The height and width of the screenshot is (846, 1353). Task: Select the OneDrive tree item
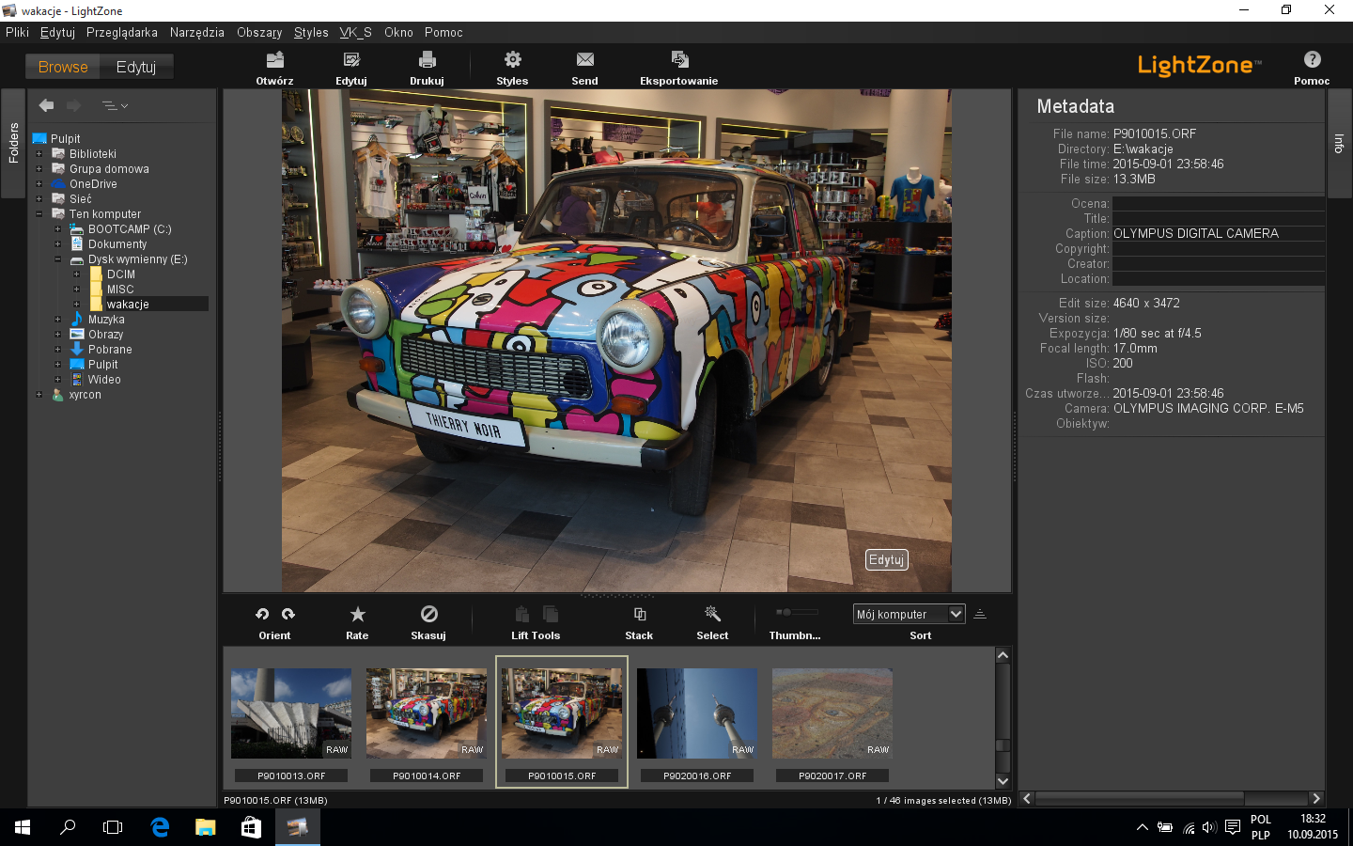(93, 184)
